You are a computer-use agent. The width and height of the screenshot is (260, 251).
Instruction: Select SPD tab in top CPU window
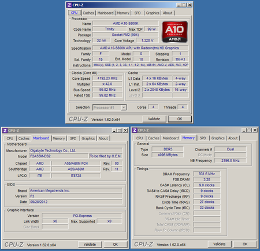138,13
